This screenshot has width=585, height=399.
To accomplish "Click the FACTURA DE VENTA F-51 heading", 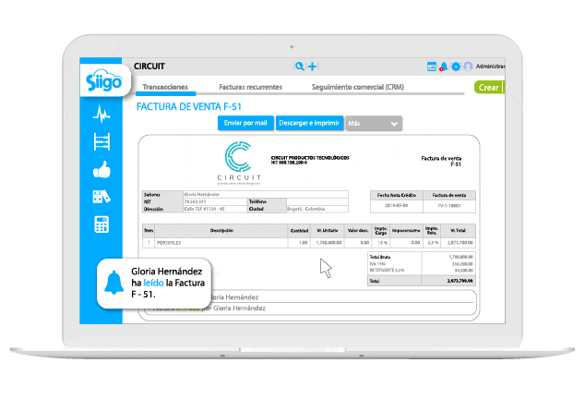I will (x=189, y=107).
